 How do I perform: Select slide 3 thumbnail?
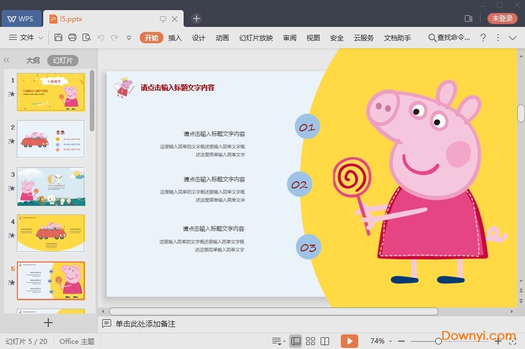51,187
